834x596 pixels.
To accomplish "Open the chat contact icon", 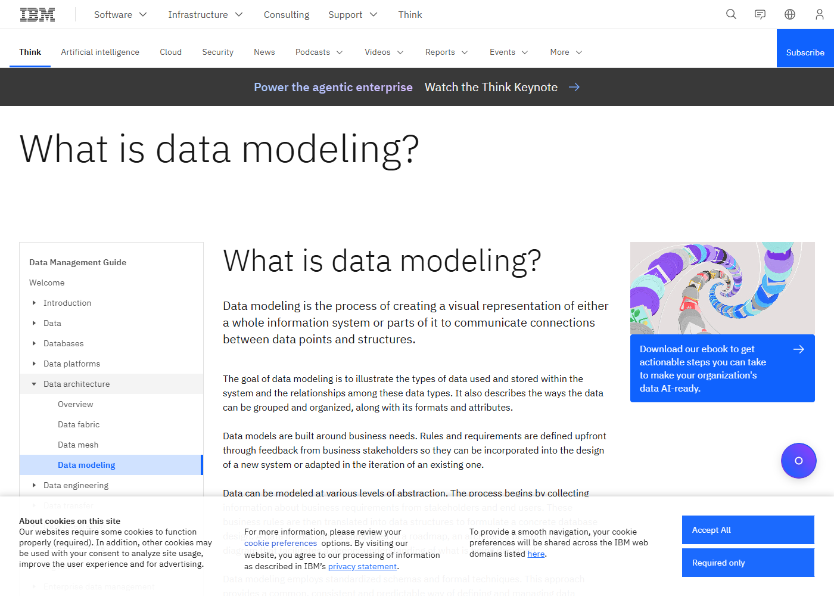I will tap(760, 14).
